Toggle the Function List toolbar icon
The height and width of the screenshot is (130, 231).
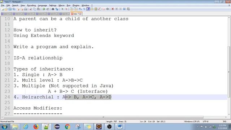[x=100, y=9]
